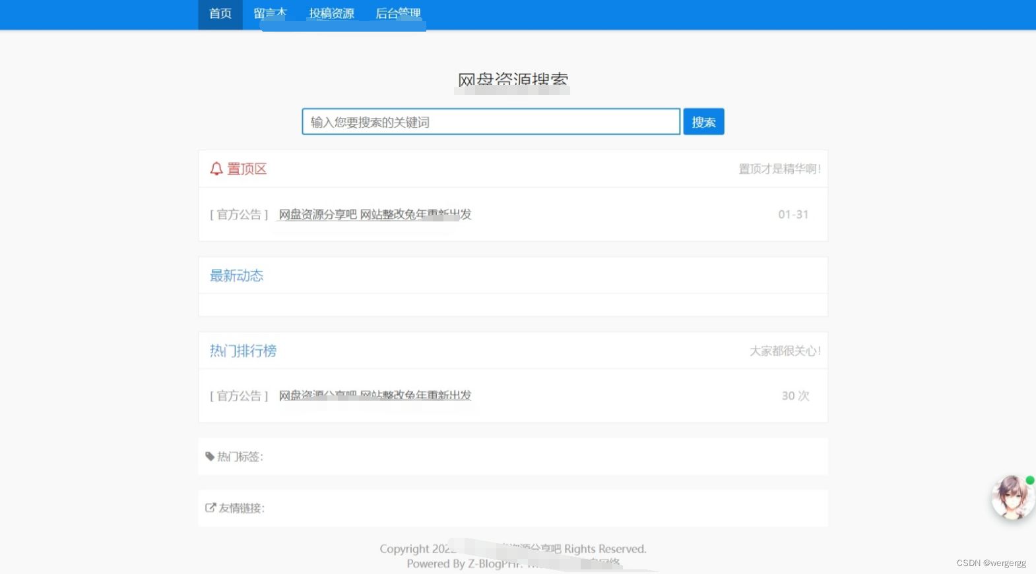
Task: Go to 投稿资源 submission page
Action: 331,14
